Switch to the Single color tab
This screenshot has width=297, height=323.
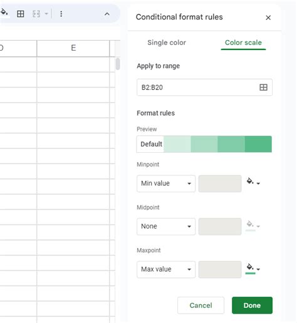(x=167, y=43)
